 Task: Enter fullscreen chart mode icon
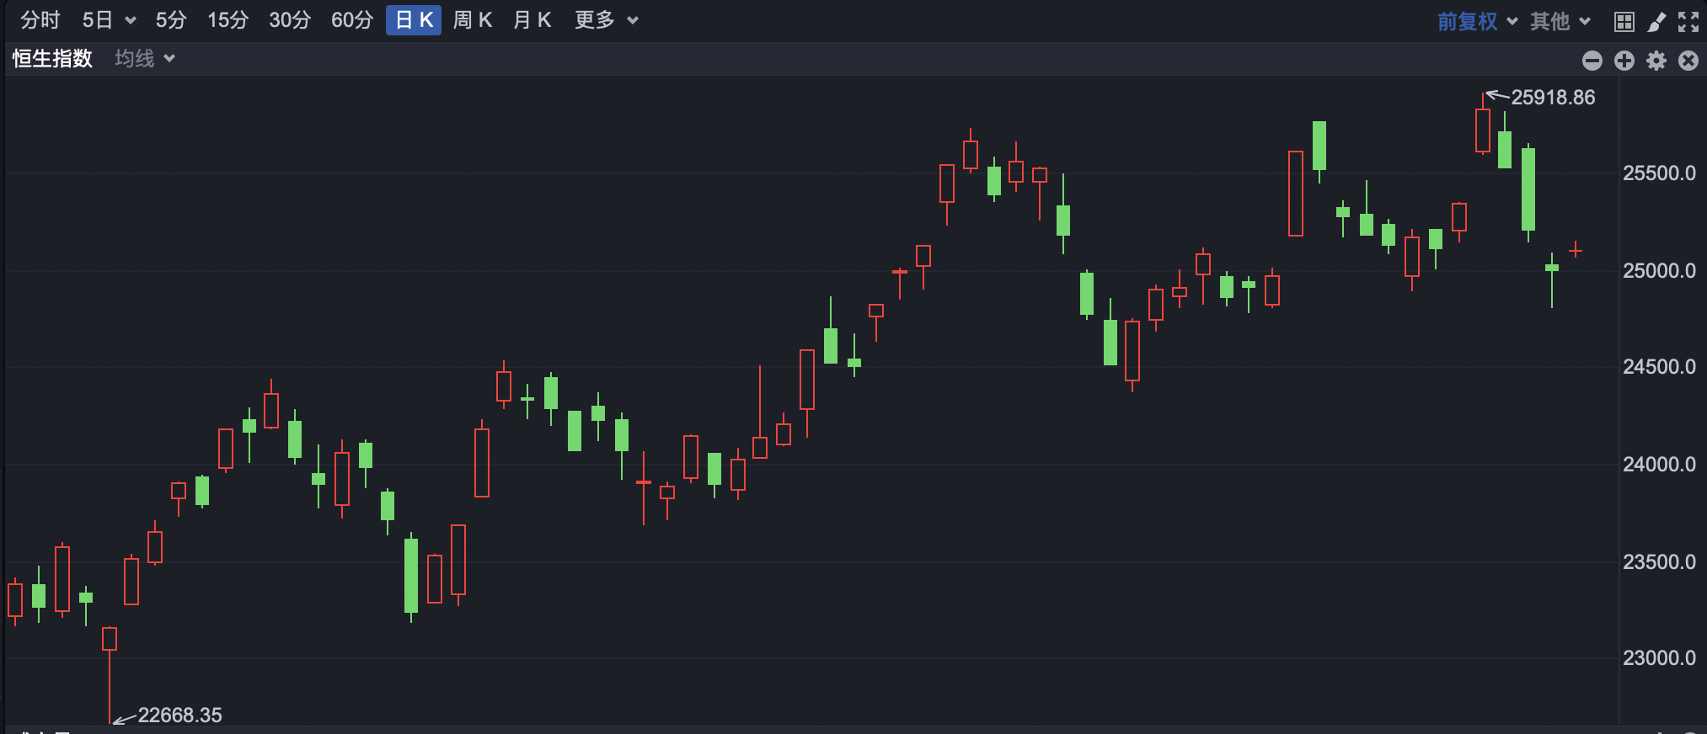(1688, 22)
